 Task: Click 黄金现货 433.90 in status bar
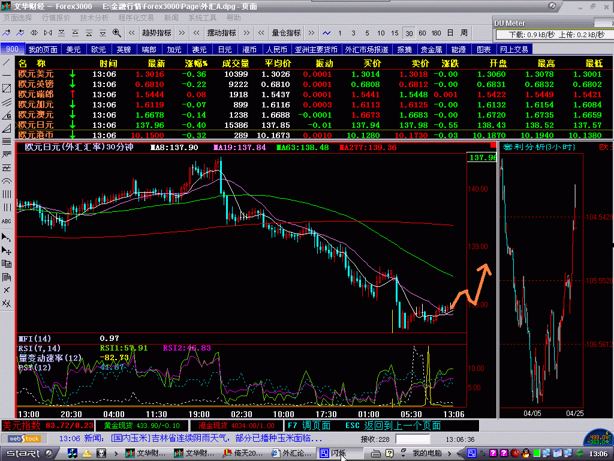tap(142, 426)
